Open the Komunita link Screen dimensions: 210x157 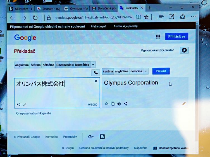(x=51, y=137)
